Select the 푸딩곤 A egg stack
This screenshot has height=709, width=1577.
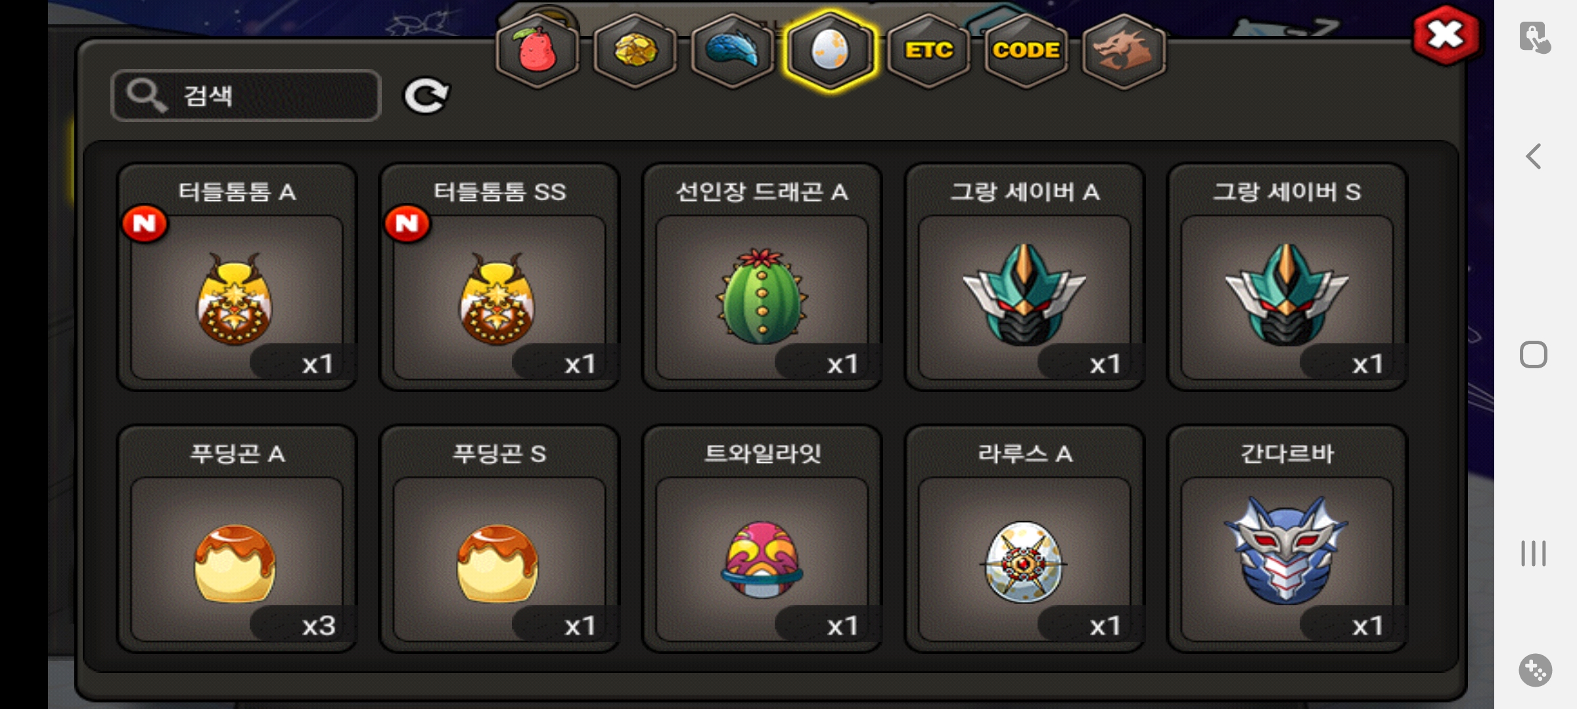[x=237, y=539]
